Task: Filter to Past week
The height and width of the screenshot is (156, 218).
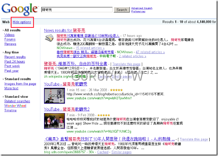Action: (12, 66)
